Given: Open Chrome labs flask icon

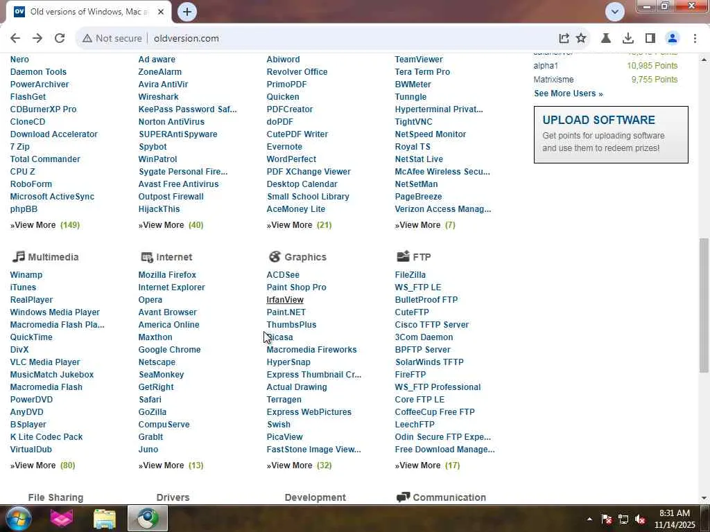Looking at the screenshot, I should pos(606,39).
